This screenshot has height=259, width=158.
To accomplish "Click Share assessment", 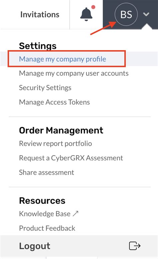I will [46, 172].
